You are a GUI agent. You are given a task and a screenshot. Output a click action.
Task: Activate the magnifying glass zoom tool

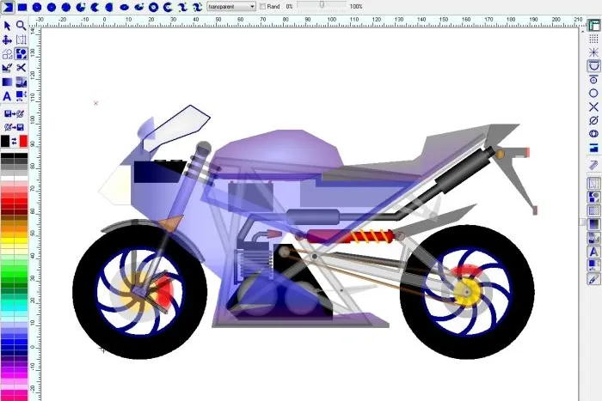pos(21,26)
